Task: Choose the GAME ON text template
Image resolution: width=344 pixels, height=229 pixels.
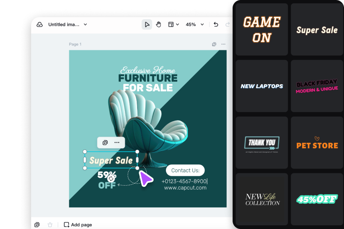Action: (262, 29)
